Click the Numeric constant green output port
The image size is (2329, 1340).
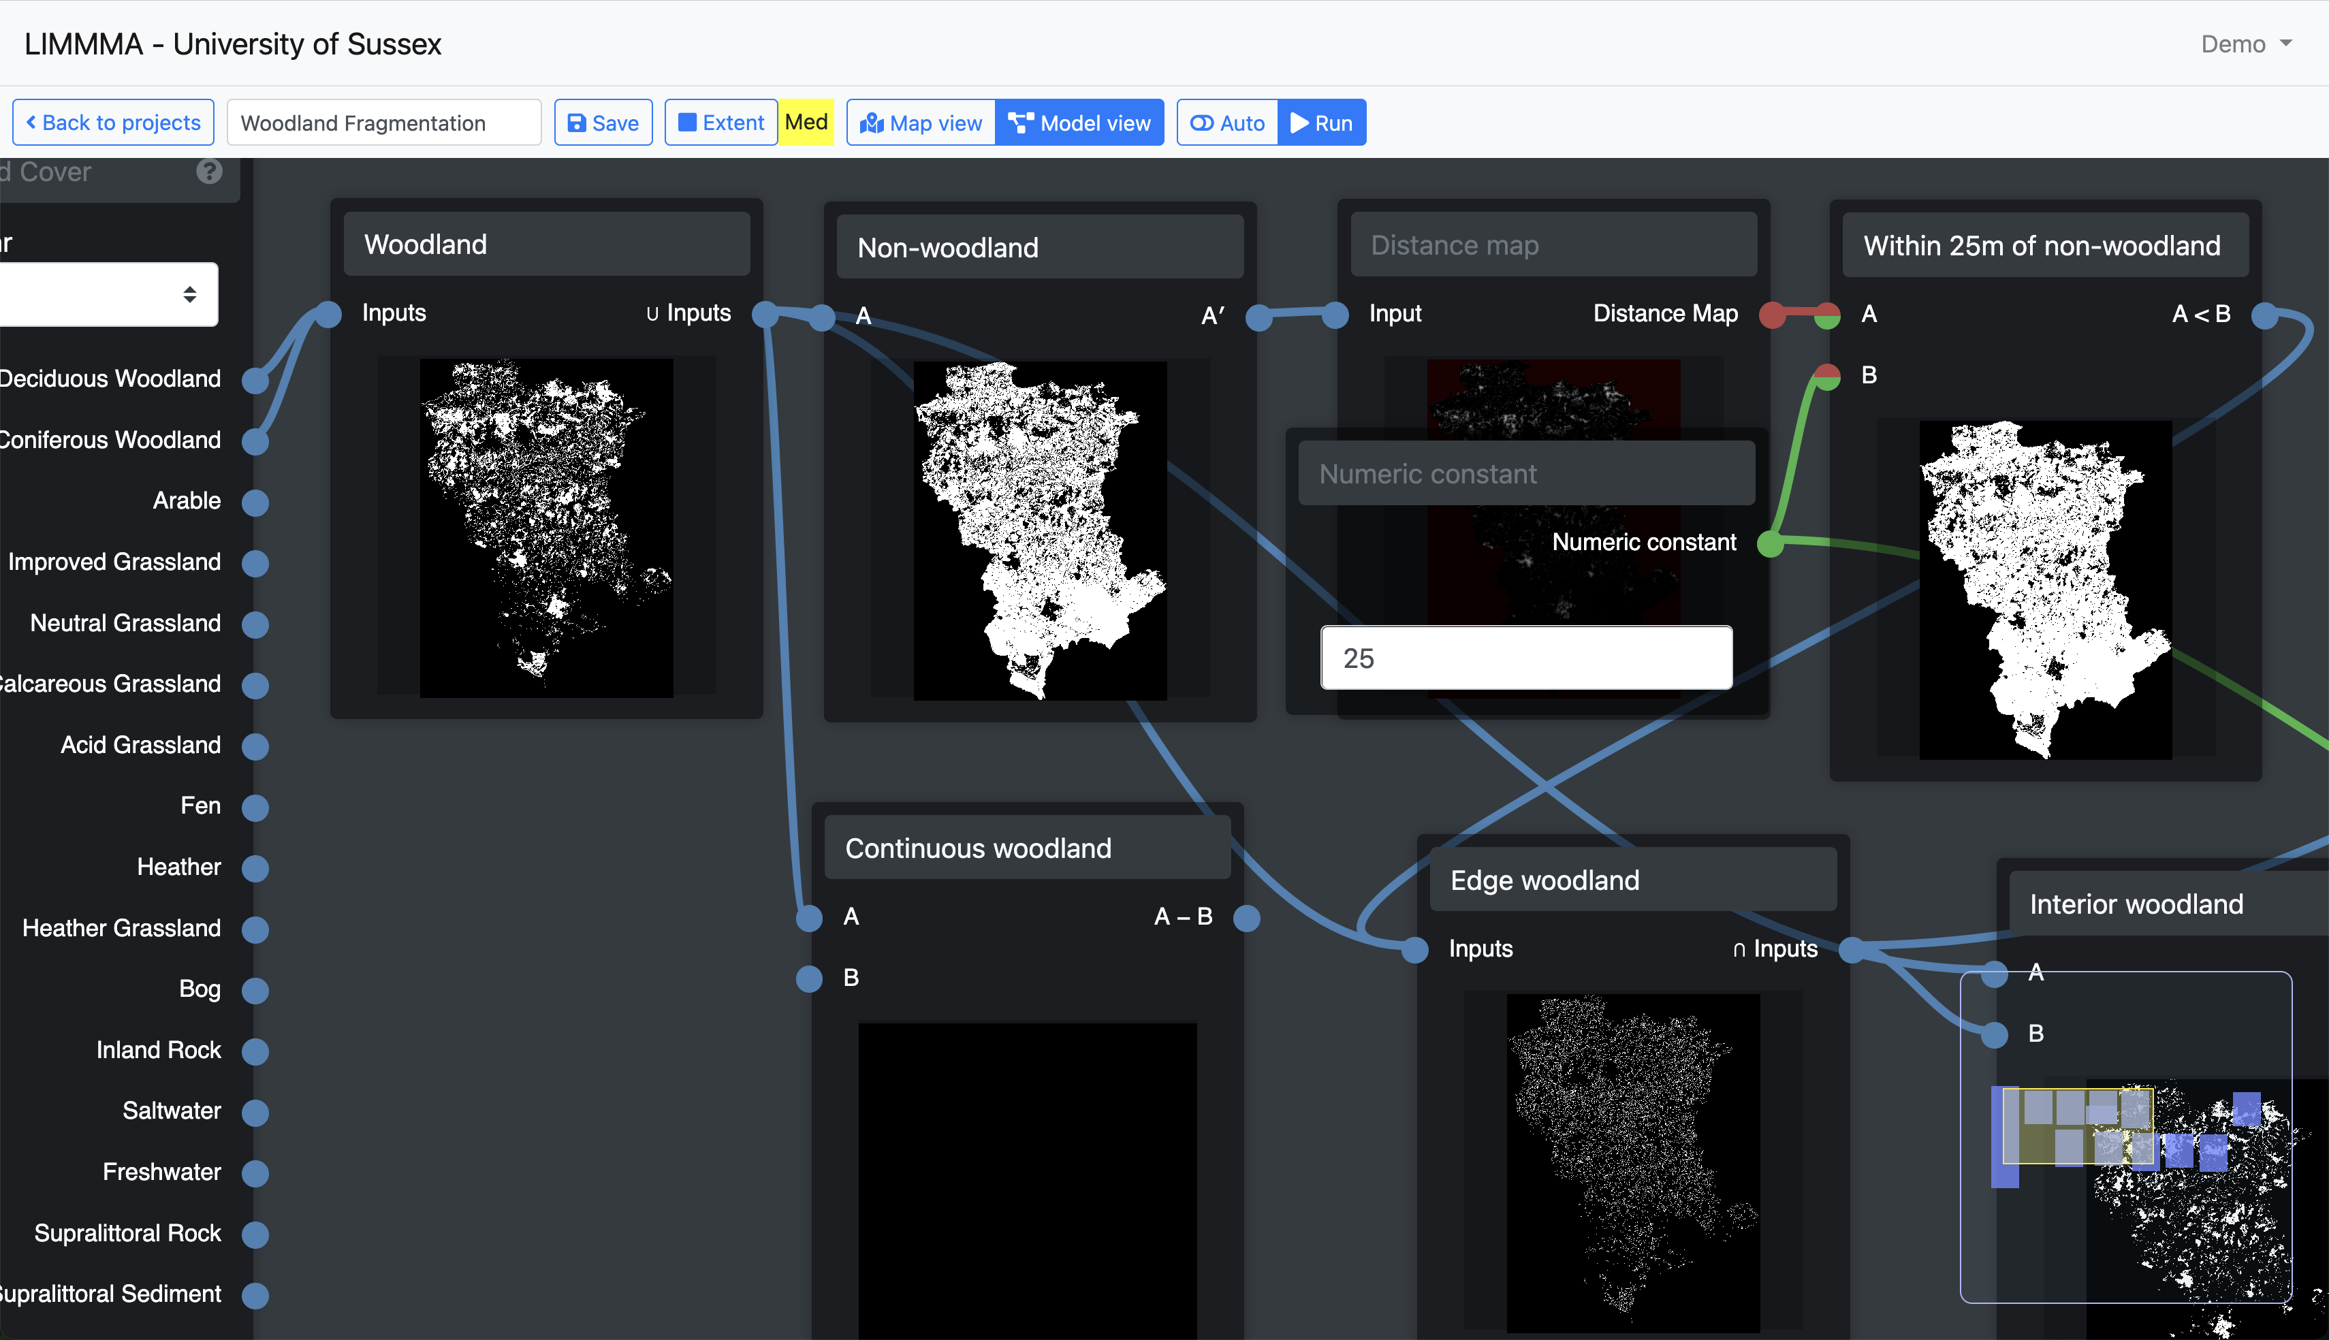coord(1771,543)
